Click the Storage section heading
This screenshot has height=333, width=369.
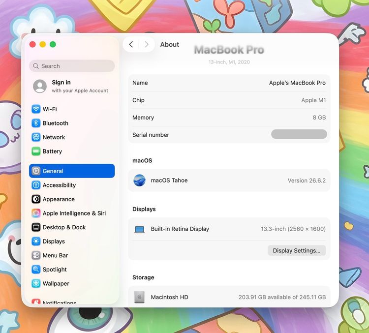pyautogui.click(x=143, y=277)
